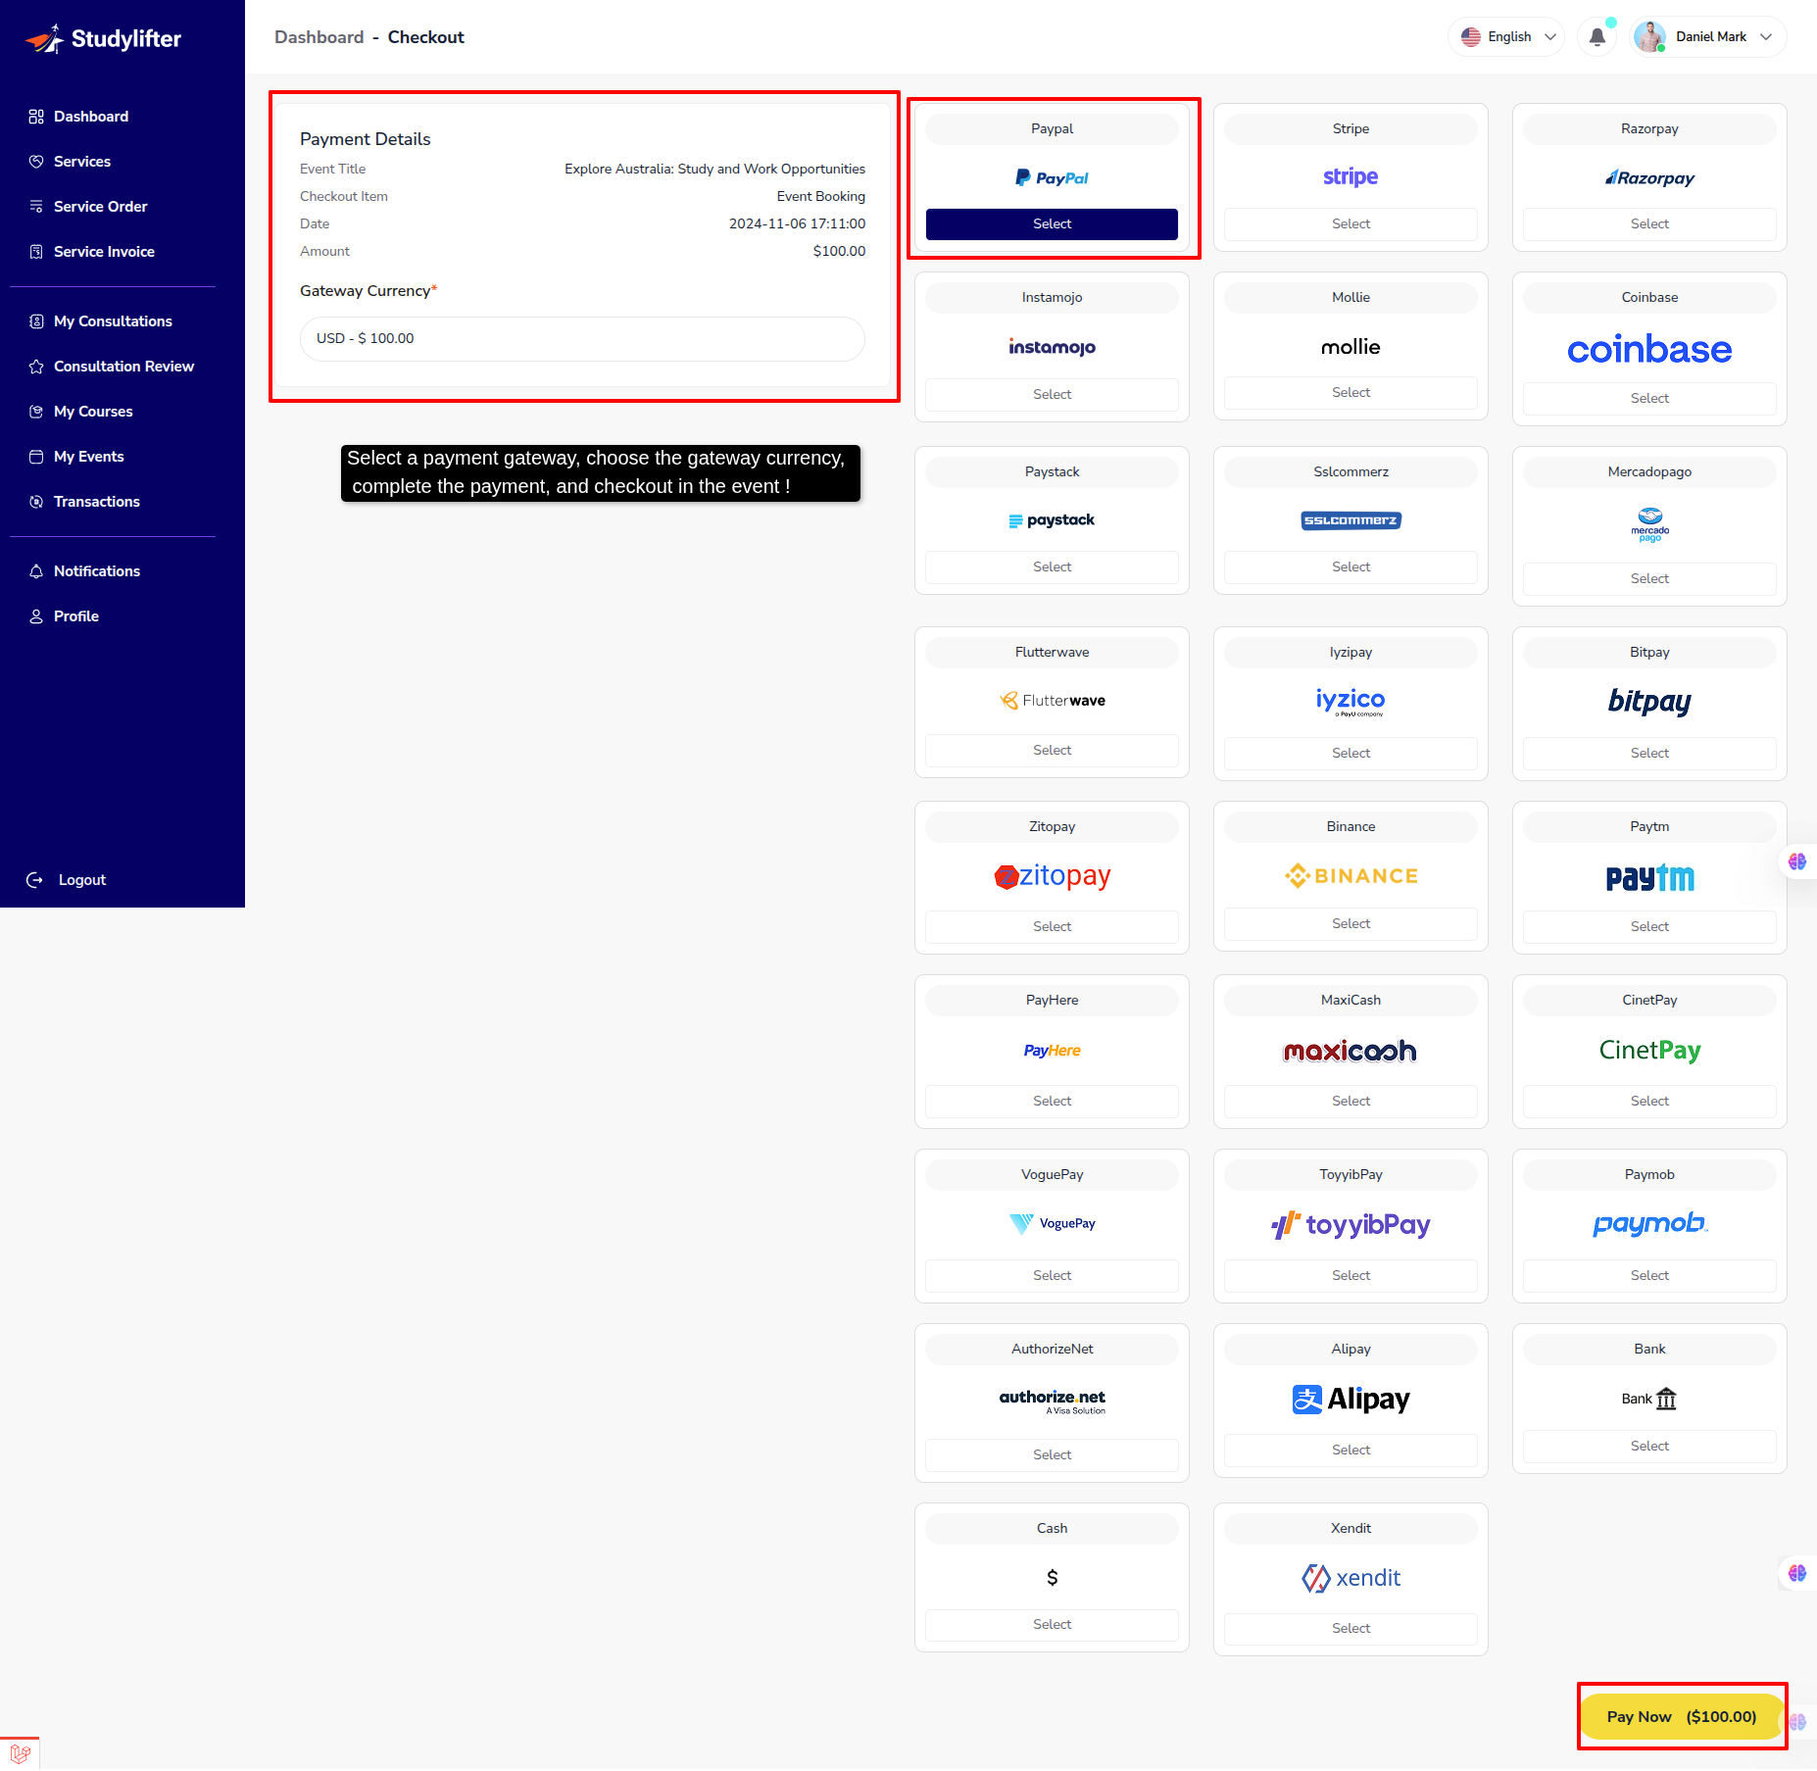Open Consultation Review in sidebar
Screen dimensions: 1817x1771
pos(123,367)
